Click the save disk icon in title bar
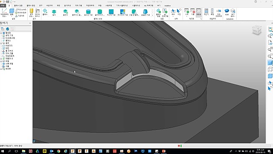The width and height of the screenshot is (273, 154). point(8,2)
